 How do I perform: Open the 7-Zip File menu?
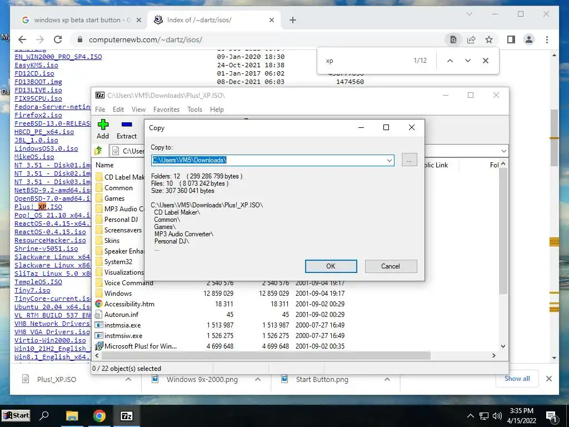(x=100, y=110)
